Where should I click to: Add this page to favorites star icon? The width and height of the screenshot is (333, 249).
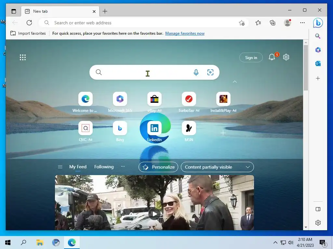pos(242,23)
